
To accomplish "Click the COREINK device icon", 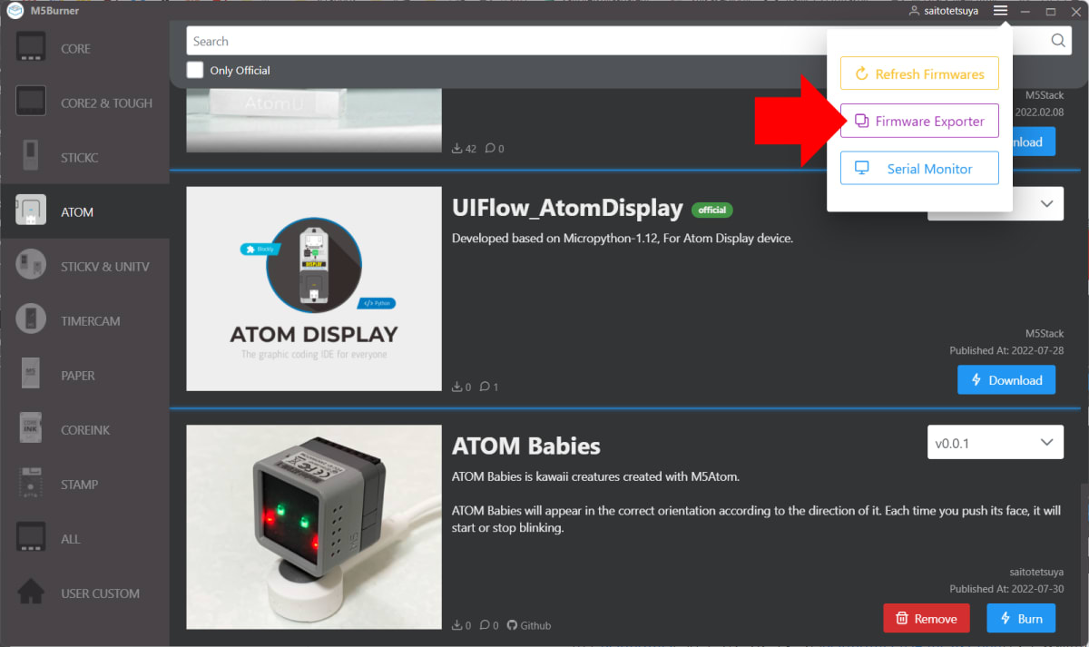I will [x=31, y=429].
